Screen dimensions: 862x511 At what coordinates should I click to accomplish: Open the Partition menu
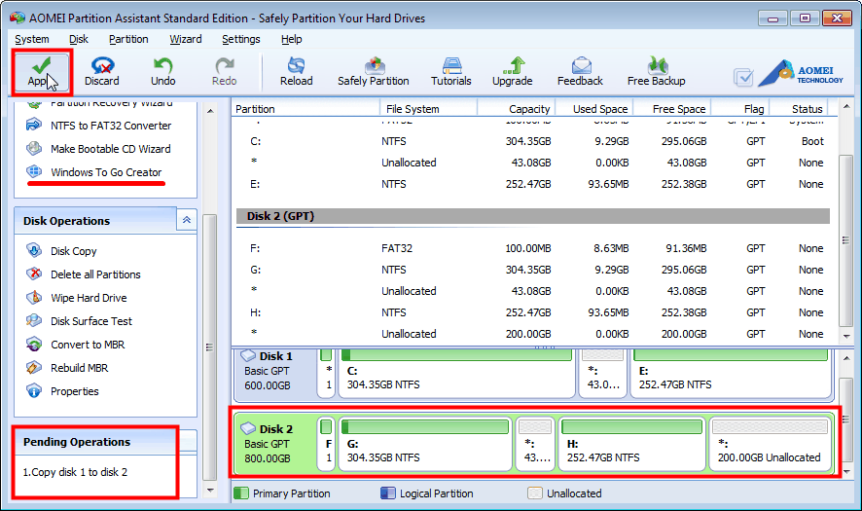click(128, 39)
